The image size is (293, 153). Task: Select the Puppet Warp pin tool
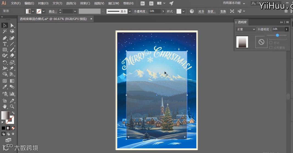tap(12, 68)
